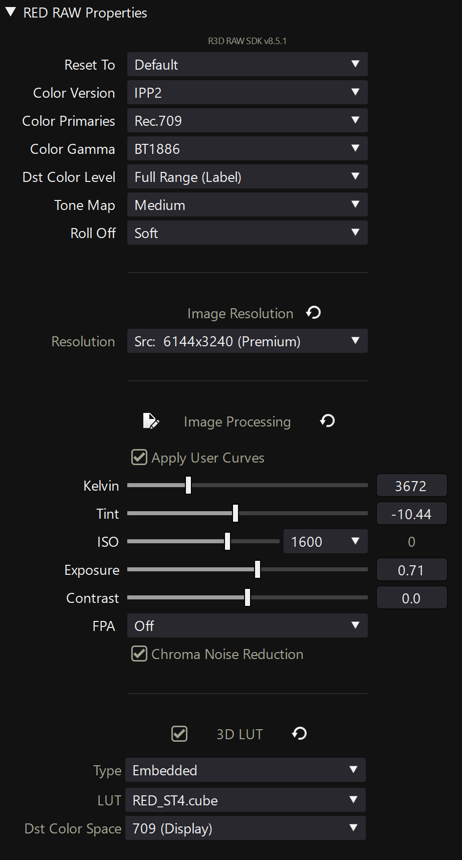
Task: Click the Tint value field
Action: click(x=411, y=514)
